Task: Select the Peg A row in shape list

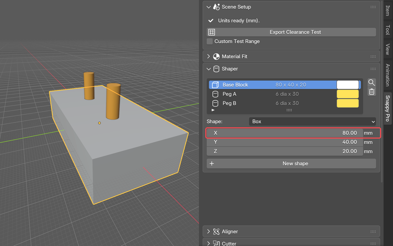Action: [285, 94]
